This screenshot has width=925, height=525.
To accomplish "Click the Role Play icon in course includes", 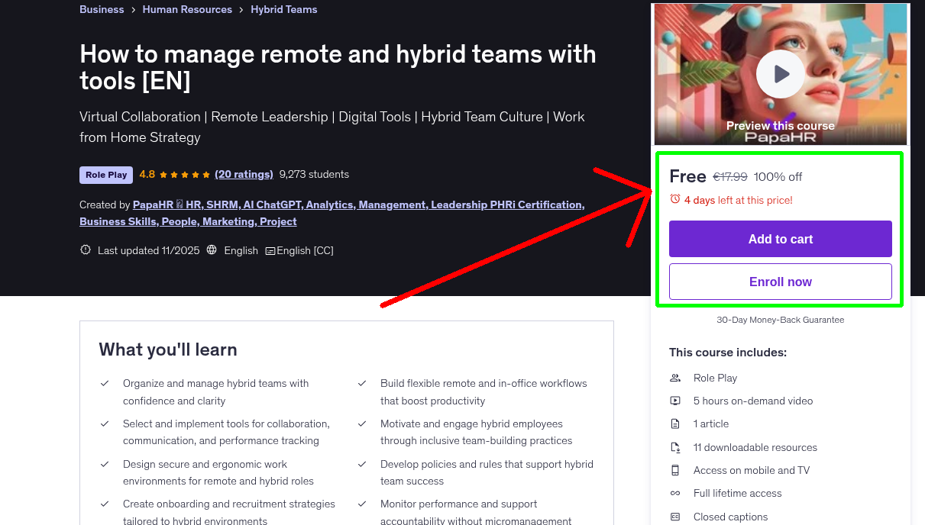I will pos(674,378).
